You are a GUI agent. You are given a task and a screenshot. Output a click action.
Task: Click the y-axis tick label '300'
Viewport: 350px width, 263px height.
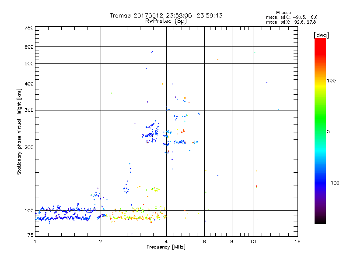pos(29,110)
